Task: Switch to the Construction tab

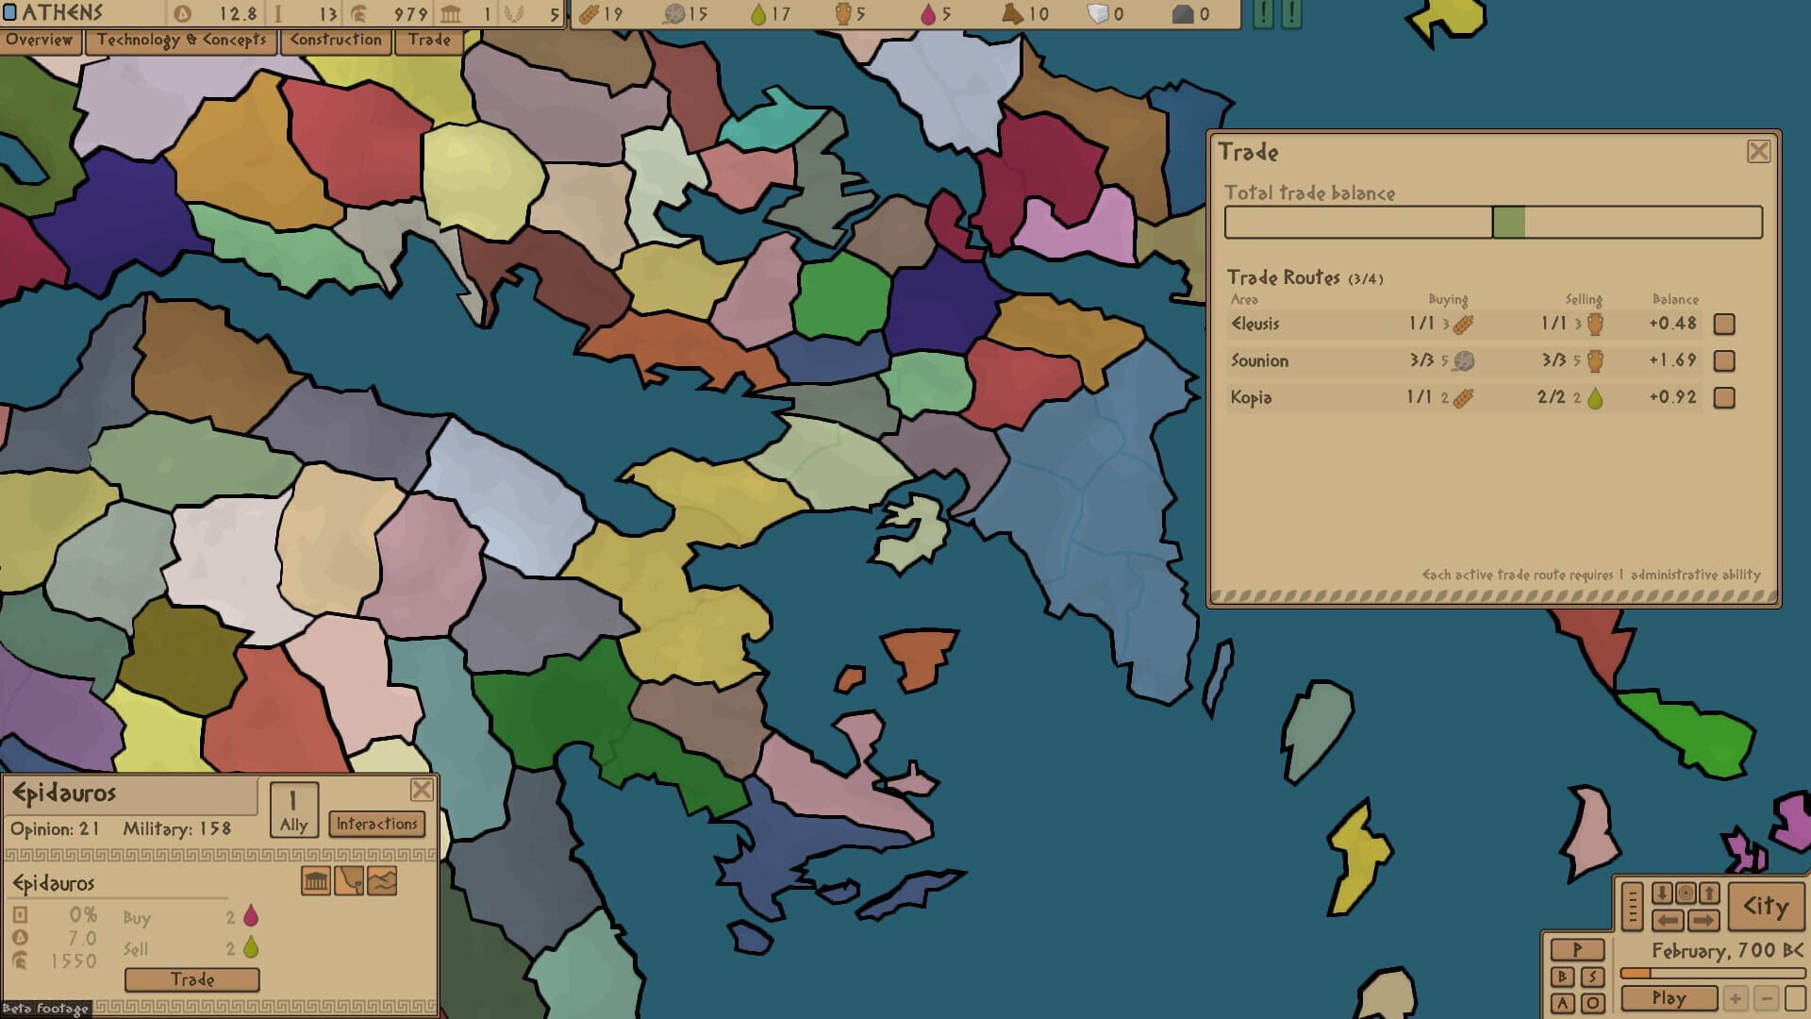Action: pyautogui.click(x=336, y=41)
